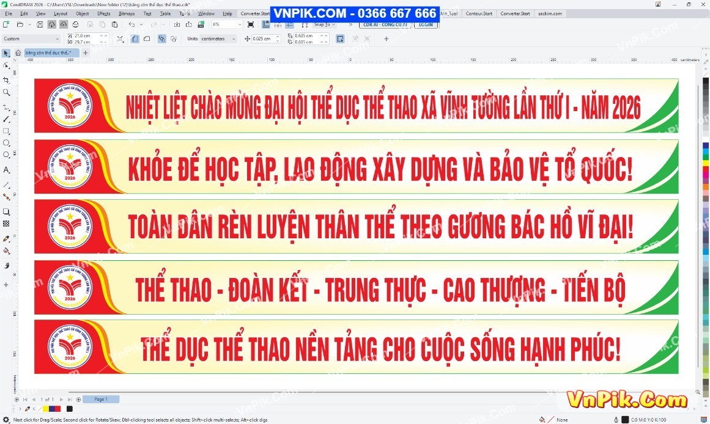Select the Drop Shadow tool
The height and width of the screenshot is (424, 710).
[x=6, y=211]
